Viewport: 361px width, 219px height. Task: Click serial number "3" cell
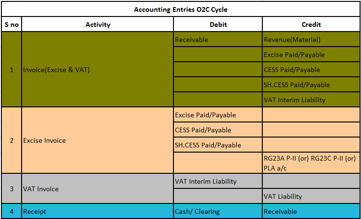(x=11, y=188)
